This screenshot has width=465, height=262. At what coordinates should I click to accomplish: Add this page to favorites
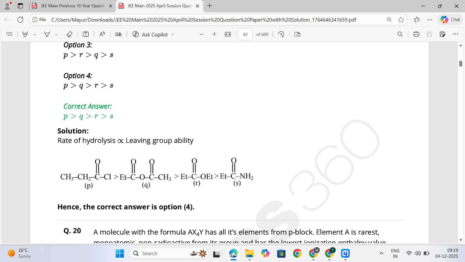pyautogui.click(x=401, y=20)
